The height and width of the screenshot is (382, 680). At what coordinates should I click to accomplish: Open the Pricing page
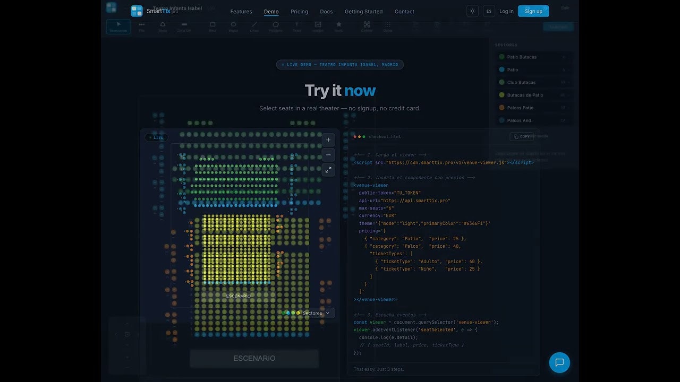tap(299, 12)
